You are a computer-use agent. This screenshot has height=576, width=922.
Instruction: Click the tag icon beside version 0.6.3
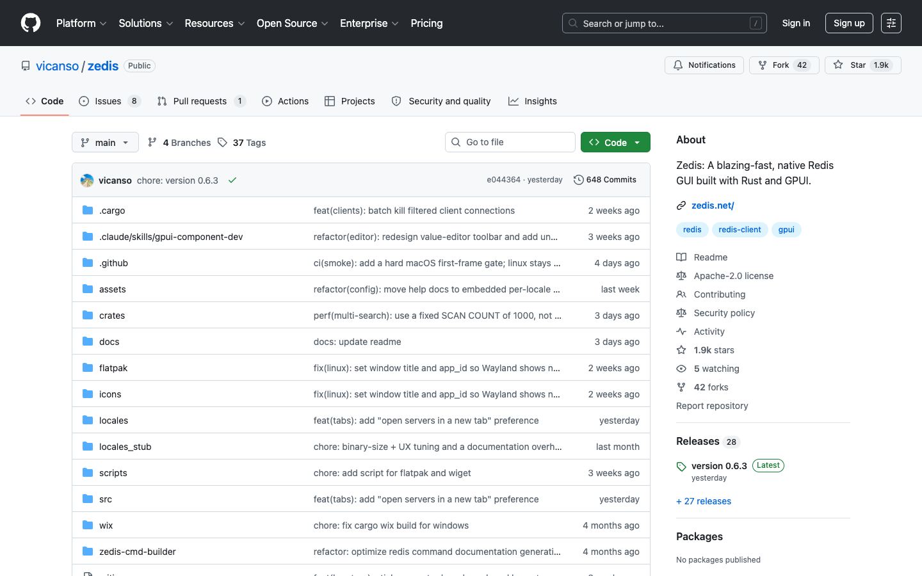point(681,467)
